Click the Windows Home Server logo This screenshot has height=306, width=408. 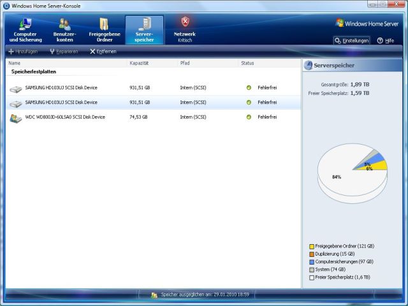(x=367, y=24)
